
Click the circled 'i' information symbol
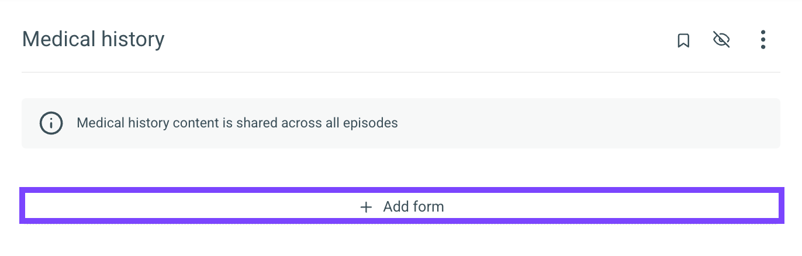tap(51, 123)
